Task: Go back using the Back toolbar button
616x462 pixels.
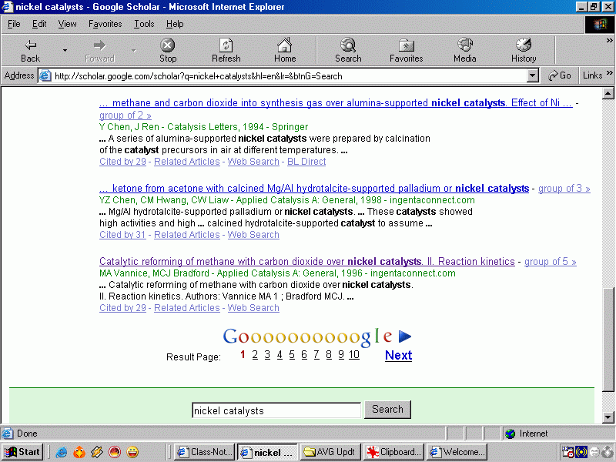Action: (30, 51)
